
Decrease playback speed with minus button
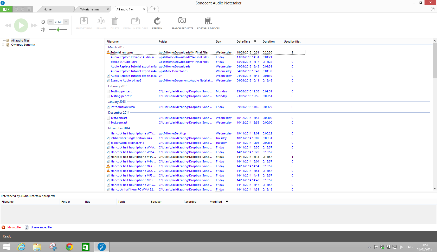pos(50,22)
